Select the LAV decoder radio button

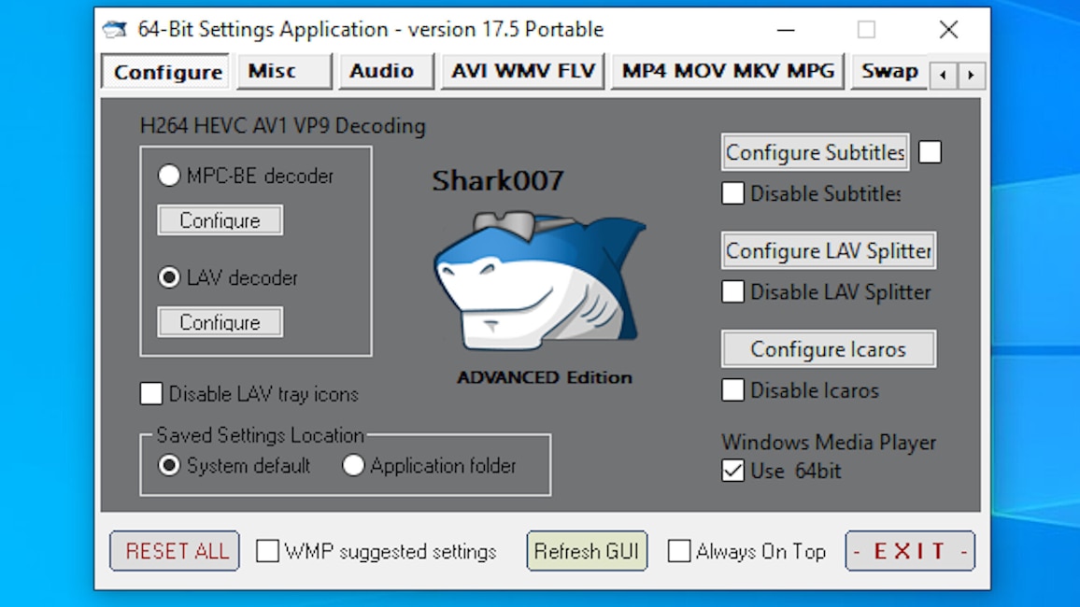(169, 277)
